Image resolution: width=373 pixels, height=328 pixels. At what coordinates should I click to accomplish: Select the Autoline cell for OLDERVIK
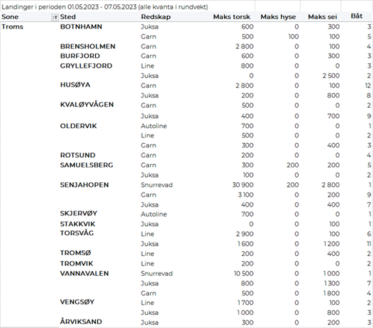tap(154, 126)
